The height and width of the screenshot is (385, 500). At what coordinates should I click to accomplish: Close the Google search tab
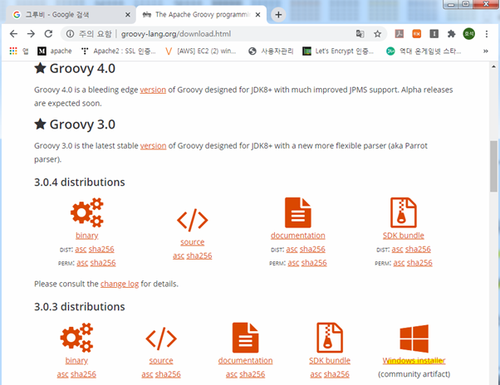pos(128,15)
